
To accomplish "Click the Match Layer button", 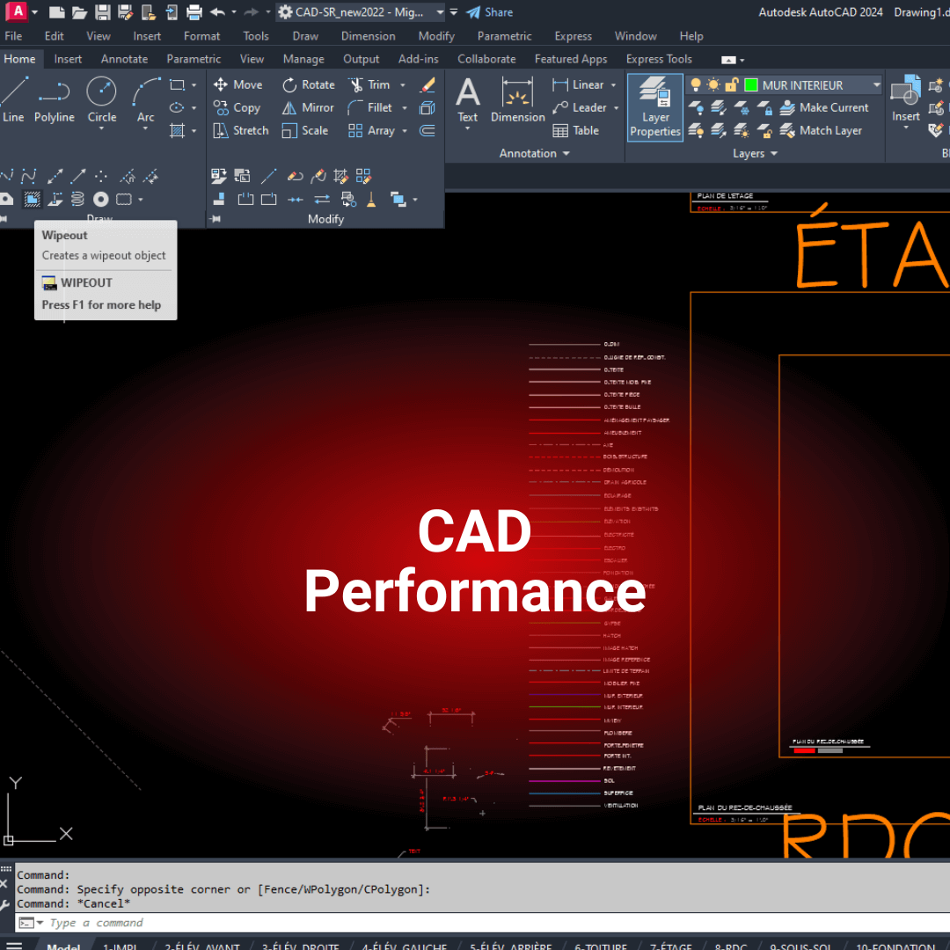I will pyautogui.click(x=821, y=130).
